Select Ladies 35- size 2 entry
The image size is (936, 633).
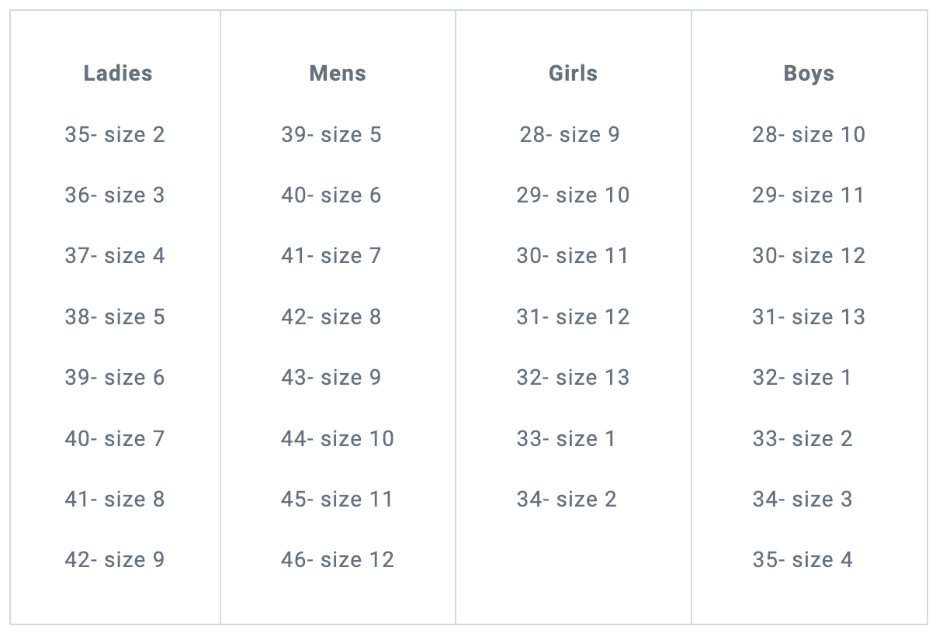(115, 134)
